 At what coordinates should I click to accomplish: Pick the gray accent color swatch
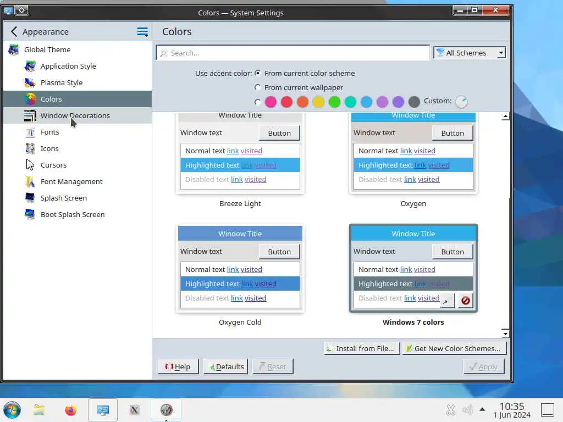[x=414, y=102]
